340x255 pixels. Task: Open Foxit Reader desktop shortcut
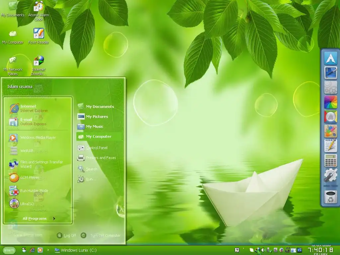point(39,36)
